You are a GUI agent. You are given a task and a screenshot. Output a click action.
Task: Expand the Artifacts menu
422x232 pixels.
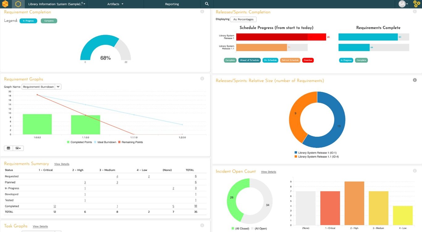point(115,4)
